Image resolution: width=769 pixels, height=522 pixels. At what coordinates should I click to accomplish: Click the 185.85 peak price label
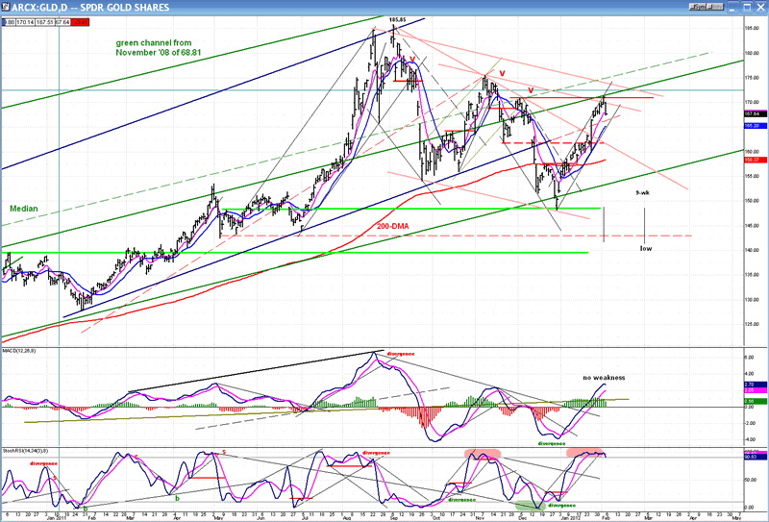click(394, 19)
